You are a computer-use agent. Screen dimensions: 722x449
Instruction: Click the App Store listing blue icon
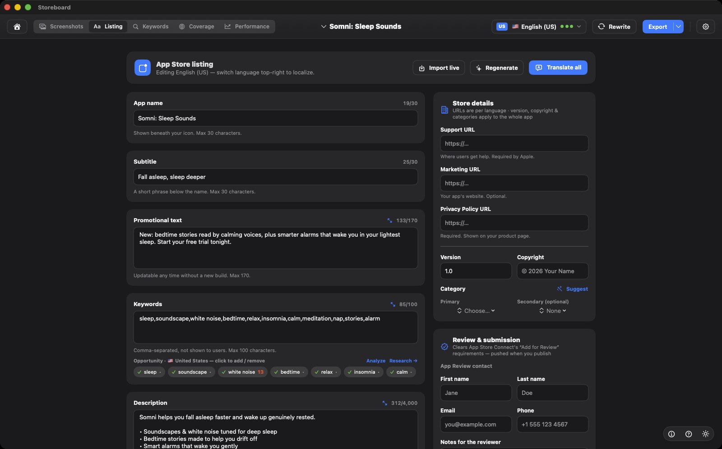point(143,68)
